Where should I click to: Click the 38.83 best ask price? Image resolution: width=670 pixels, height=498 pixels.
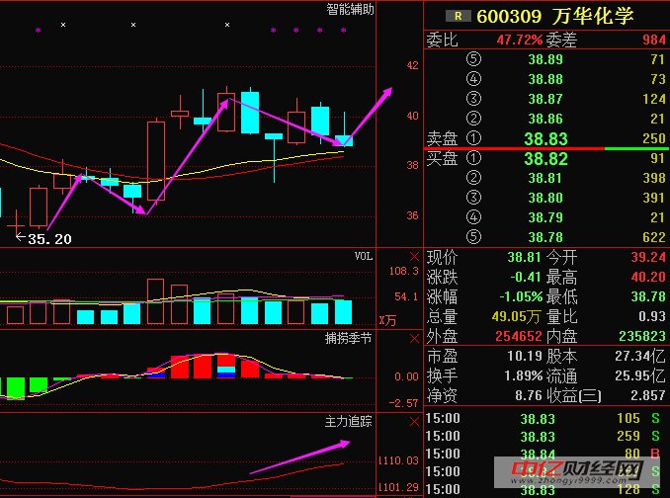[545, 139]
